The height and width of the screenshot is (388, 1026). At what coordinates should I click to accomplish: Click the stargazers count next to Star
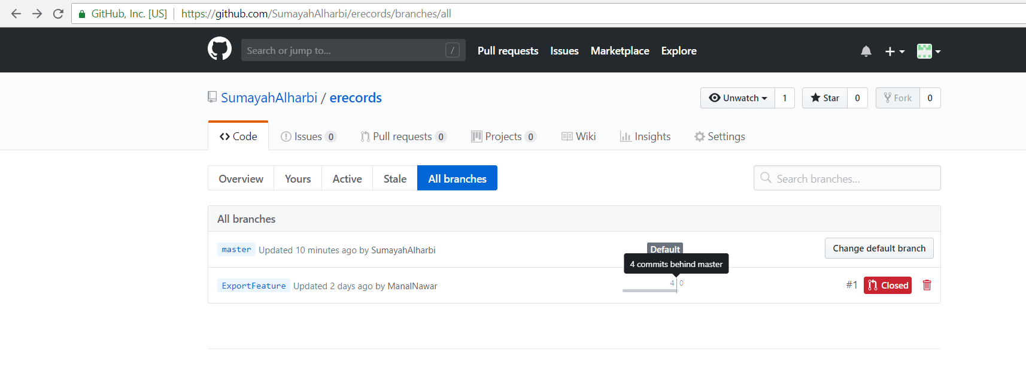point(857,98)
